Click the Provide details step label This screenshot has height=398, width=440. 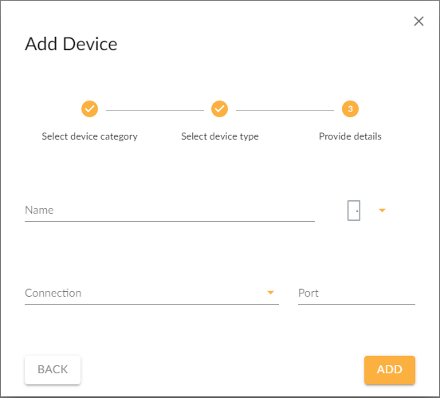pos(350,136)
